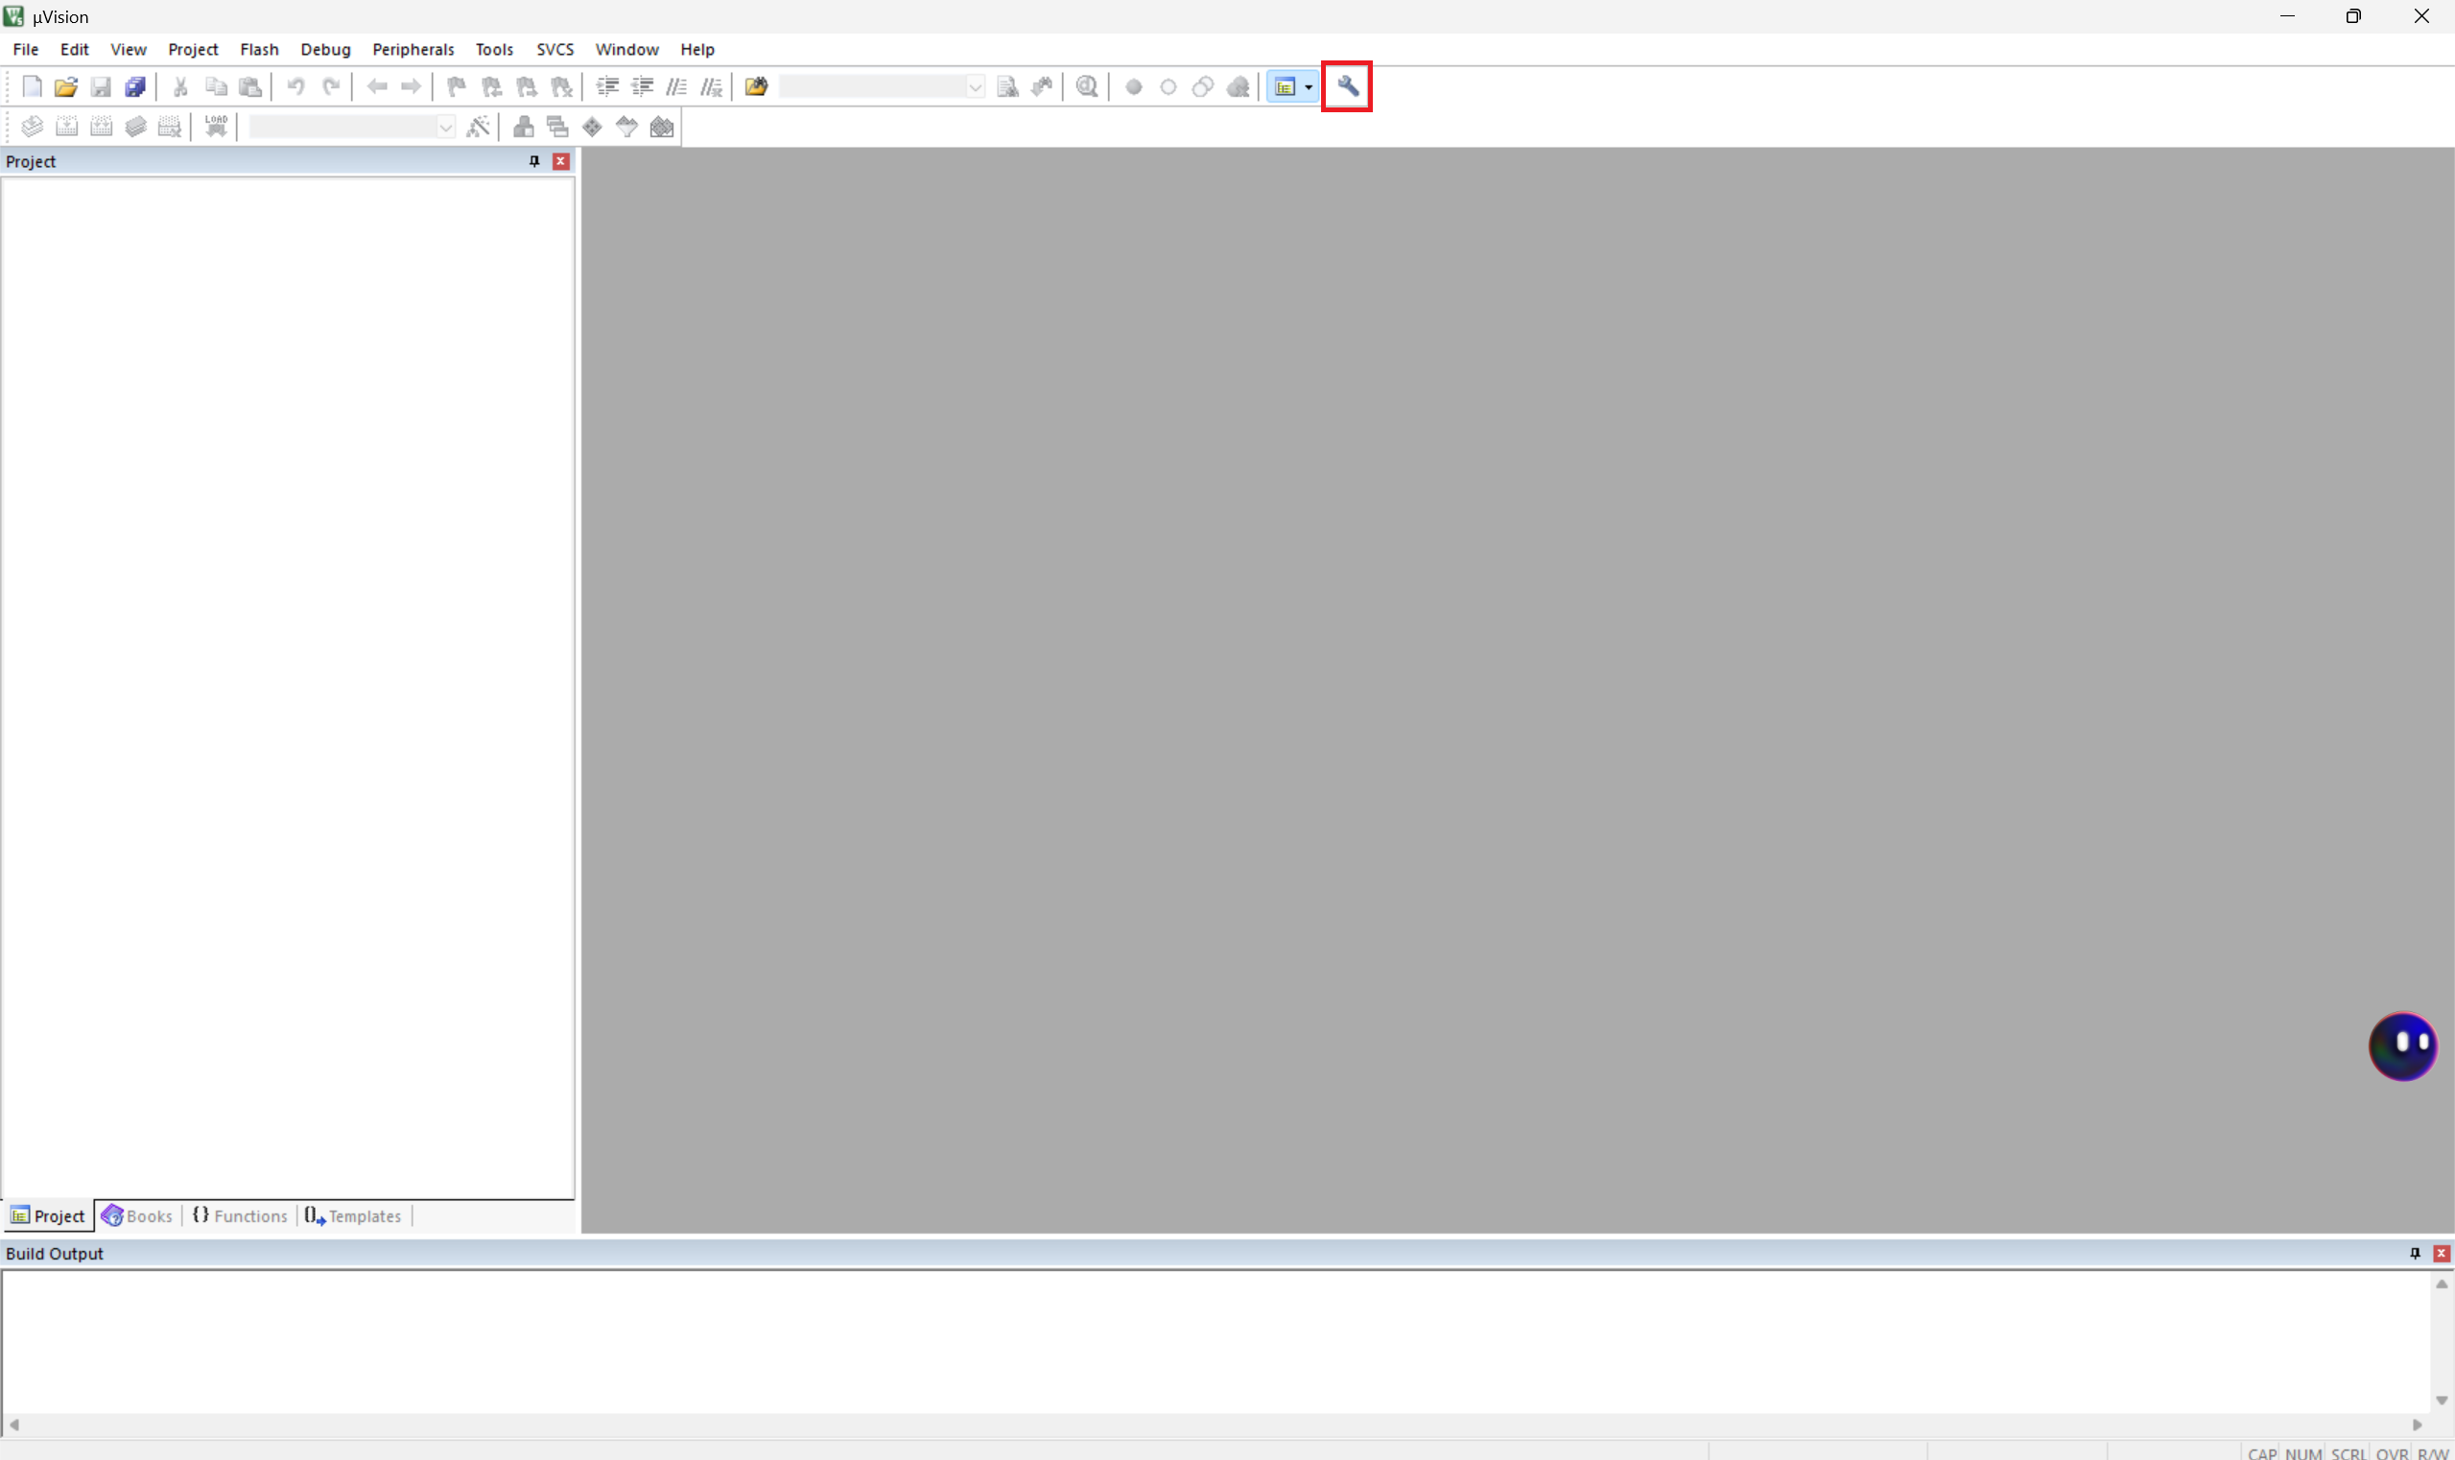The width and height of the screenshot is (2455, 1460).
Task: Toggle the Project window toolbar button
Action: click(x=1284, y=86)
